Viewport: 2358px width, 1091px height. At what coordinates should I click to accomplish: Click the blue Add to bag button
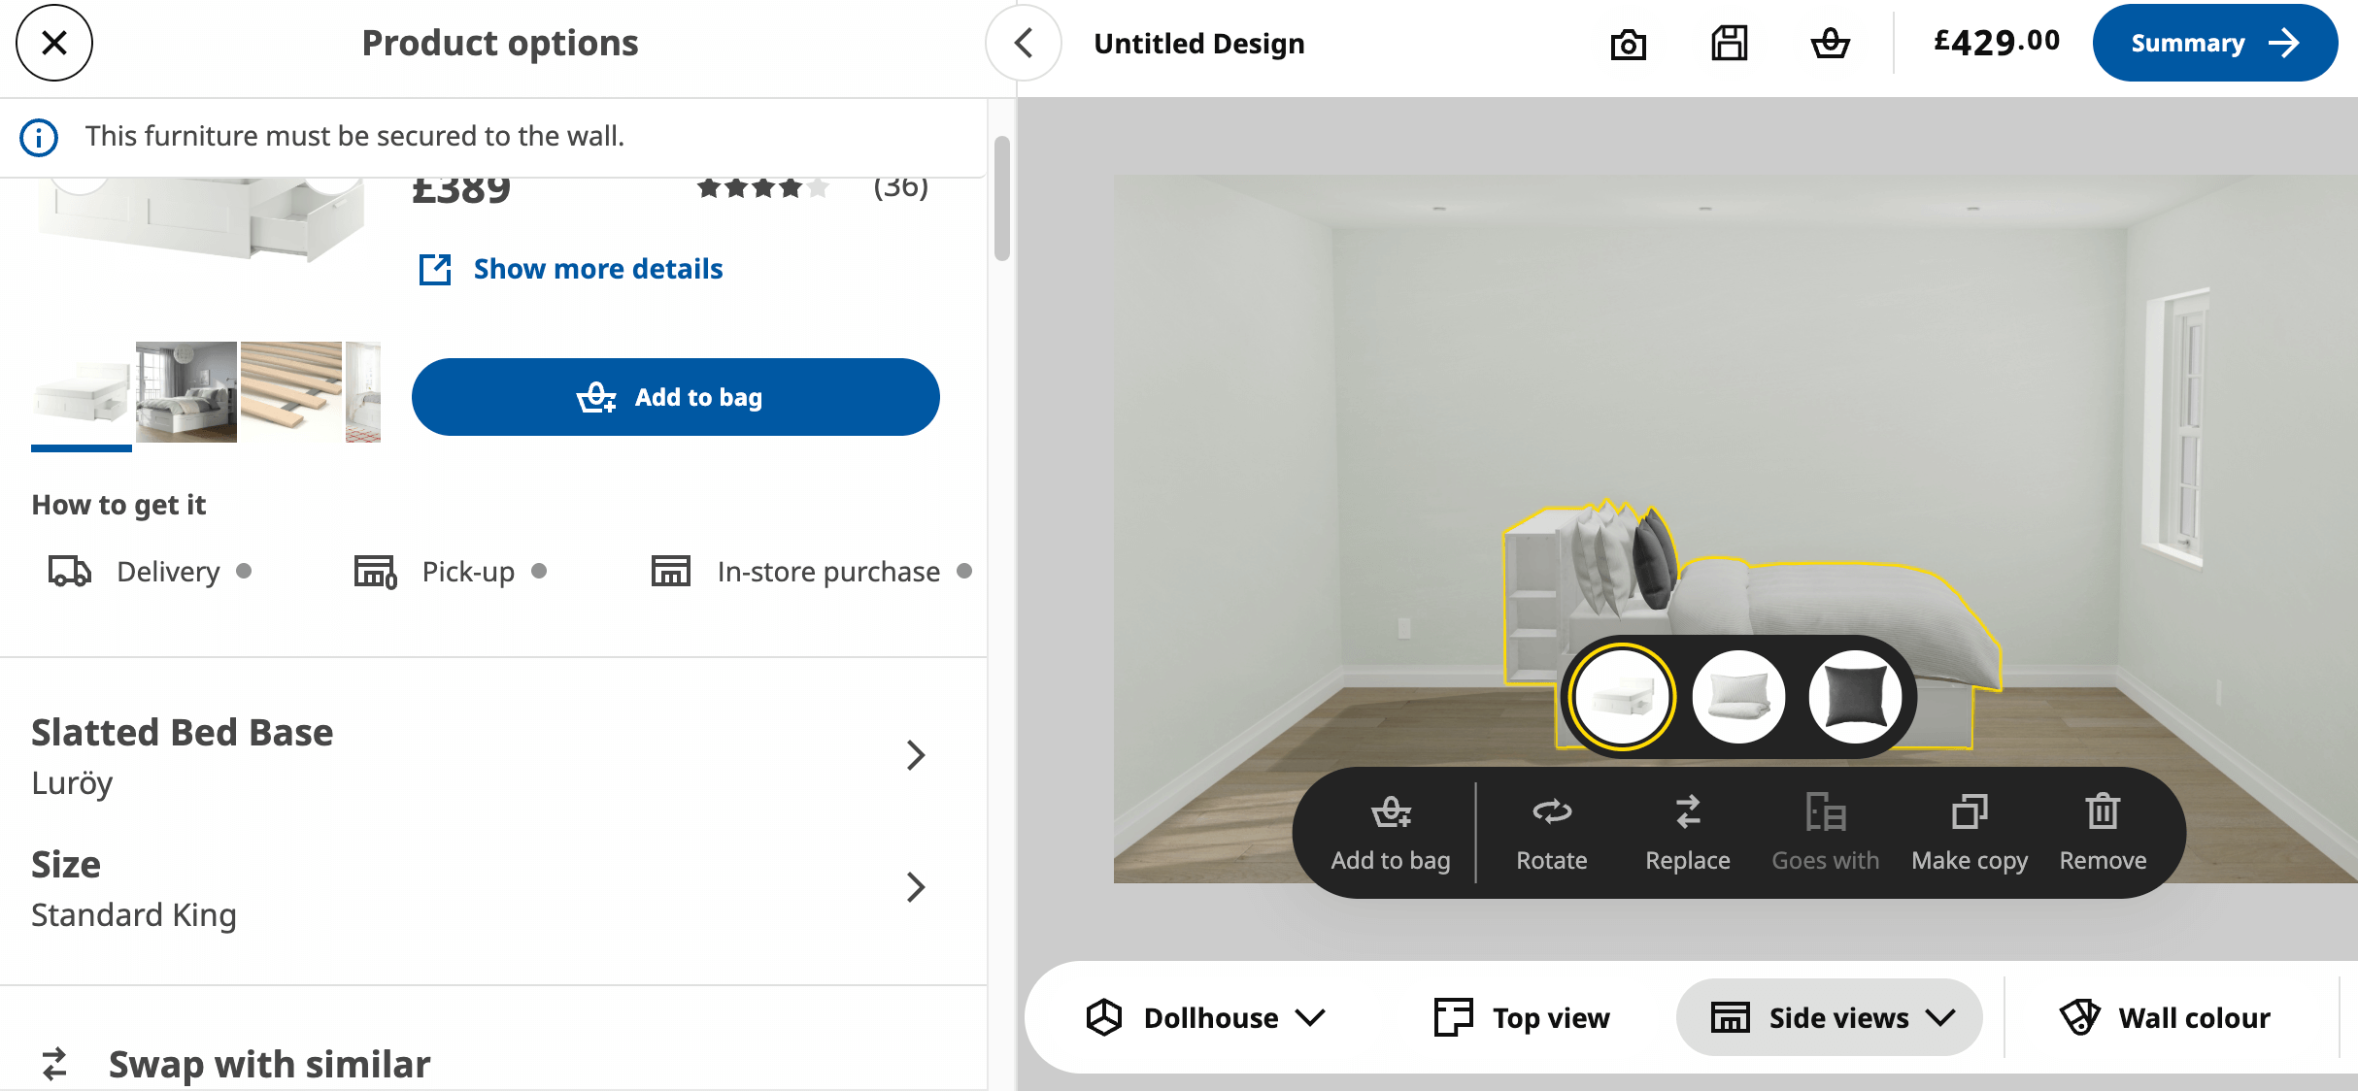tap(675, 397)
